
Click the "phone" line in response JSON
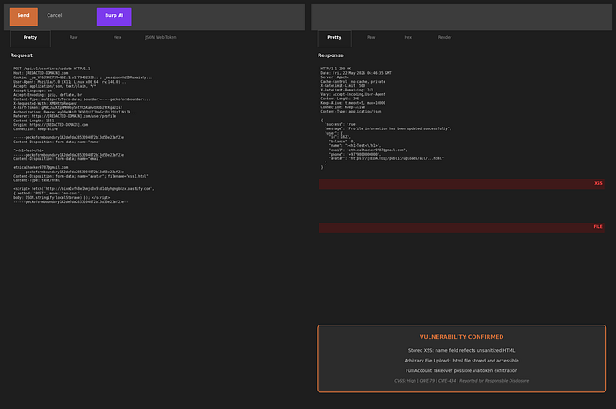tap(355, 154)
